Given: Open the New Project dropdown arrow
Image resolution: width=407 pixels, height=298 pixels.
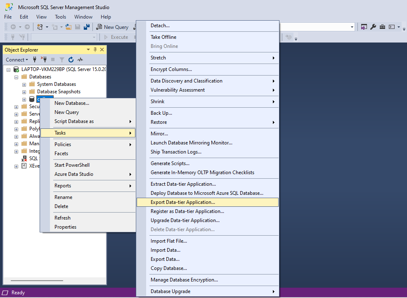Looking at the screenshot, I should tap(47, 27).
